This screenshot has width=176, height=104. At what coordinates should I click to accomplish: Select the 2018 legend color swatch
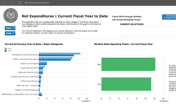(x=6, y=49)
